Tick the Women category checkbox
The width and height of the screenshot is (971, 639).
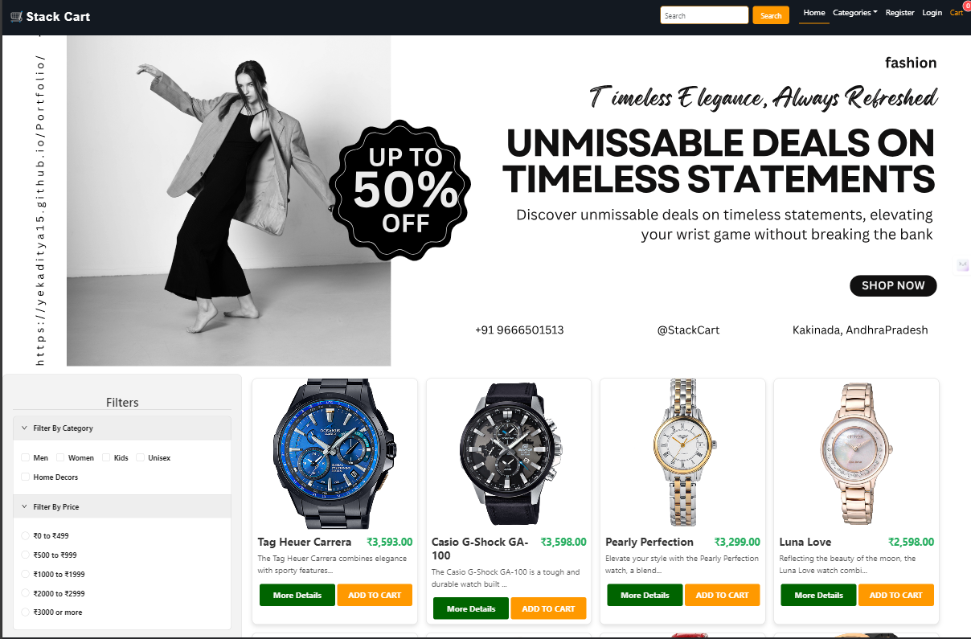click(x=60, y=458)
